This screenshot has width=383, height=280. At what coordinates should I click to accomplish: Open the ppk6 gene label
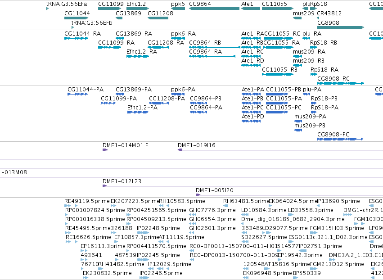[178, 4]
